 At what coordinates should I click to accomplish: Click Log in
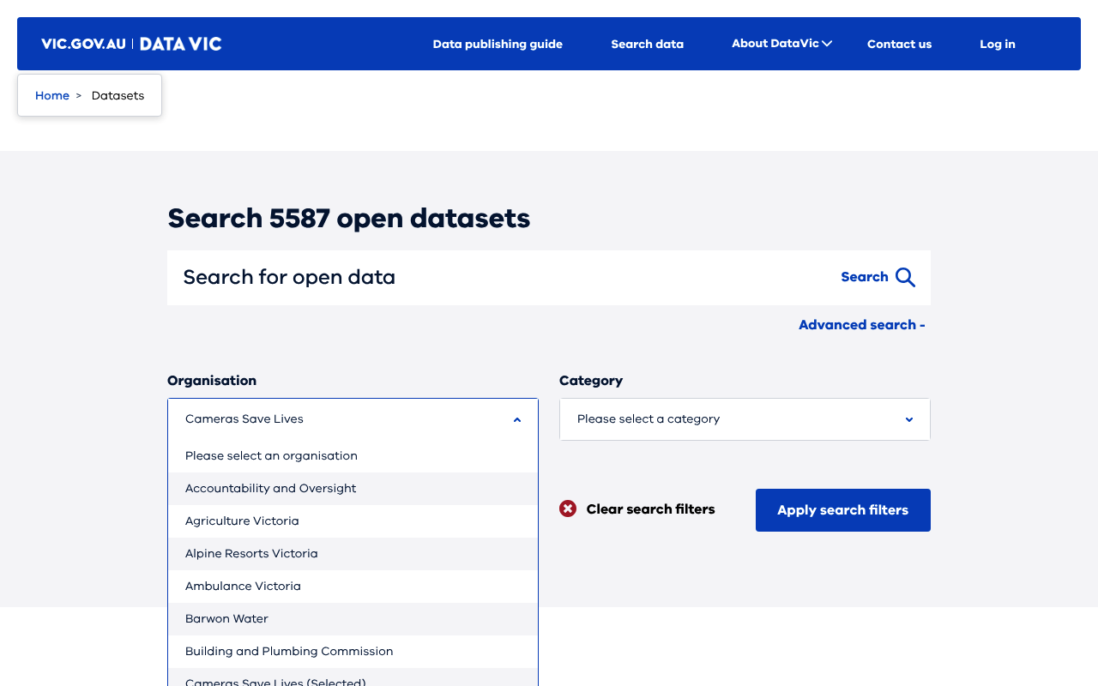pyautogui.click(x=998, y=44)
